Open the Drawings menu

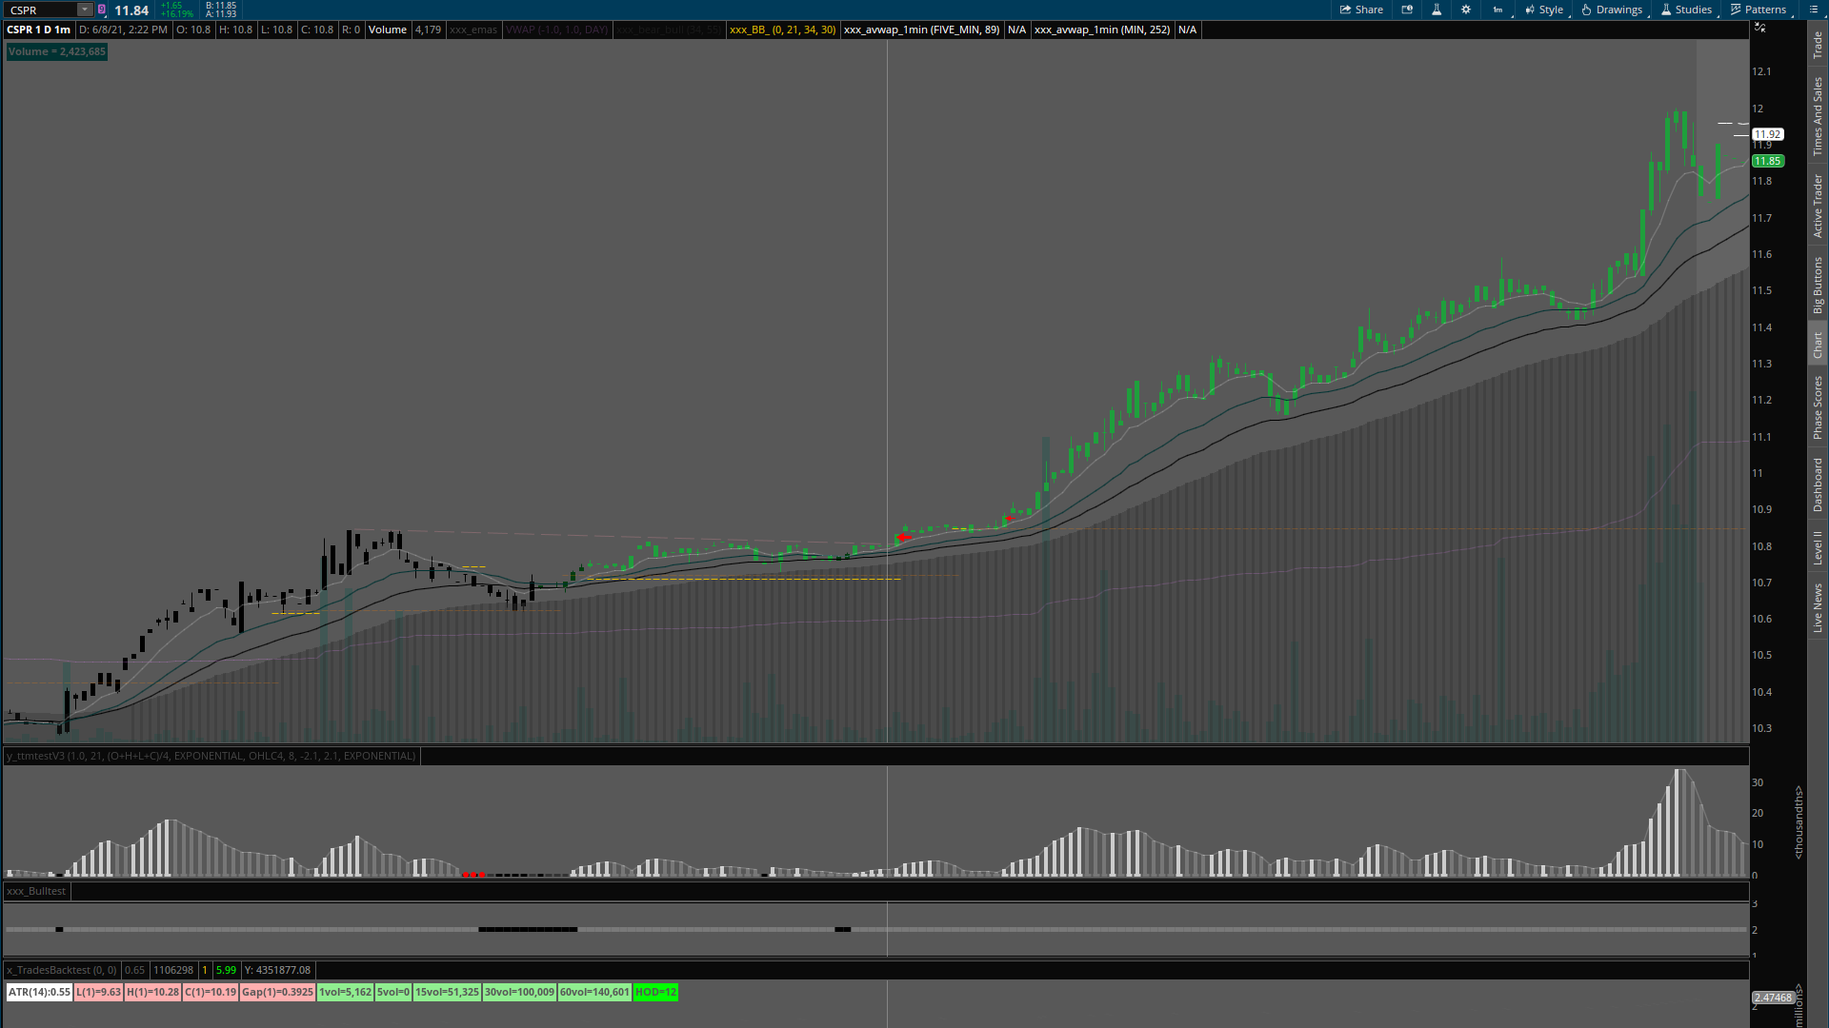point(1612,10)
